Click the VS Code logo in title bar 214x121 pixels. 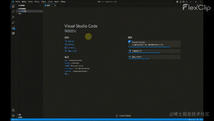(13, 2)
